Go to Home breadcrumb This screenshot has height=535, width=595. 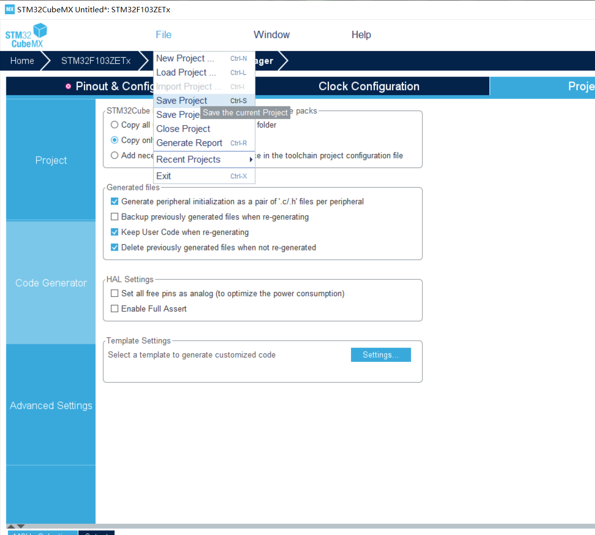22,61
